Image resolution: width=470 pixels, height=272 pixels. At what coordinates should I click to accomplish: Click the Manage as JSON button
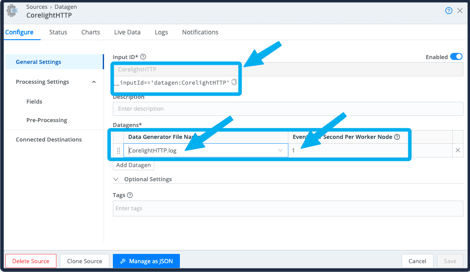coord(146,261)
